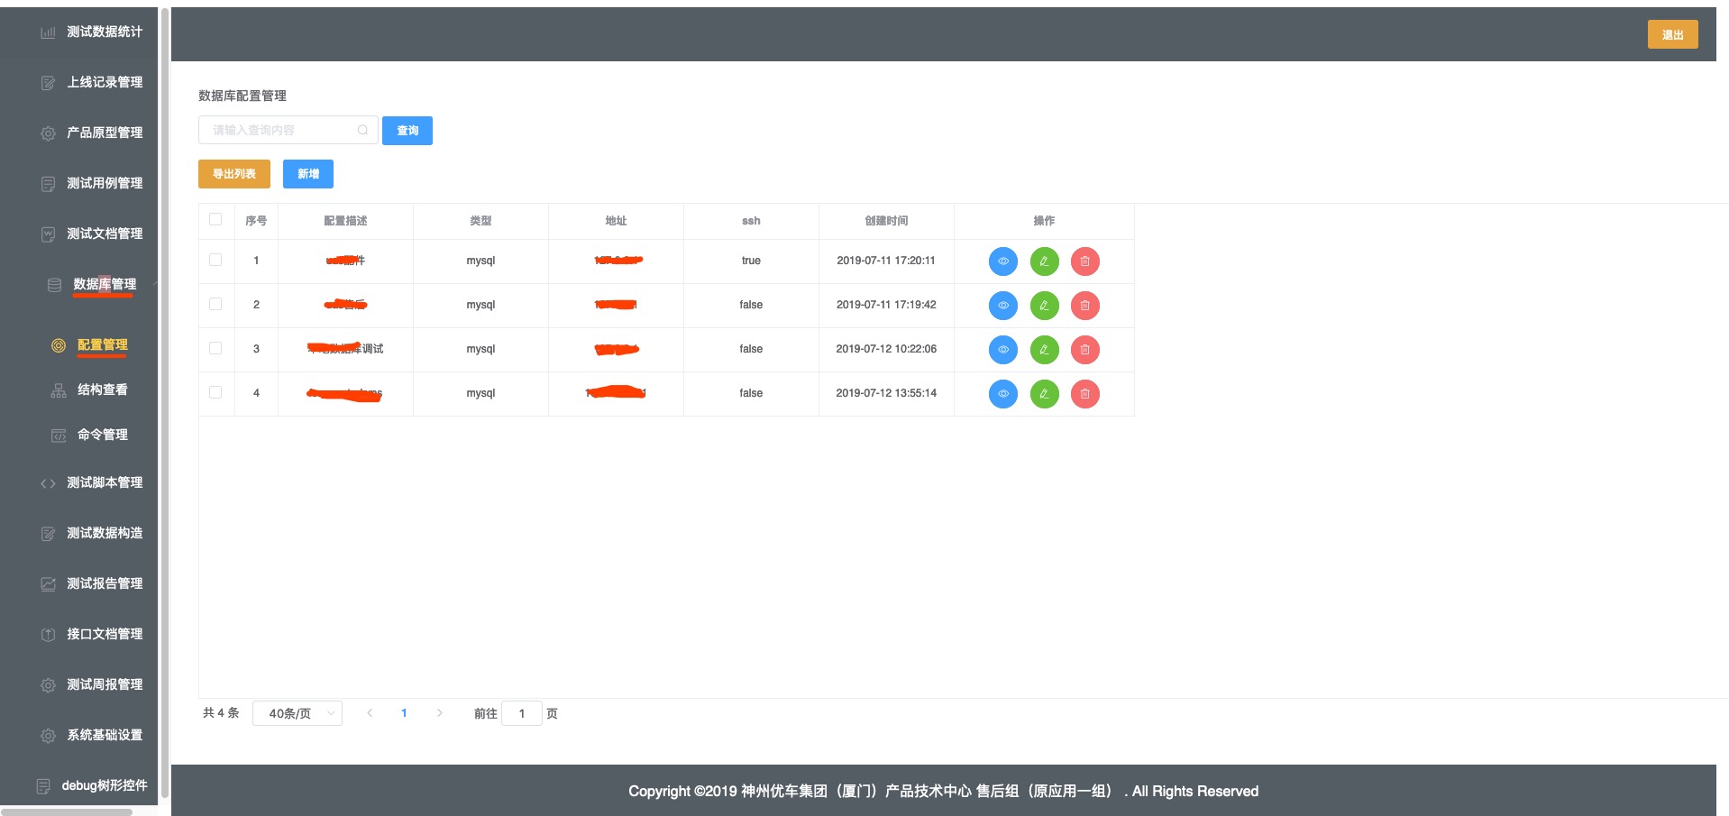
Task: Click the icon next to 测试报告管理
Action: click(48, 584)
